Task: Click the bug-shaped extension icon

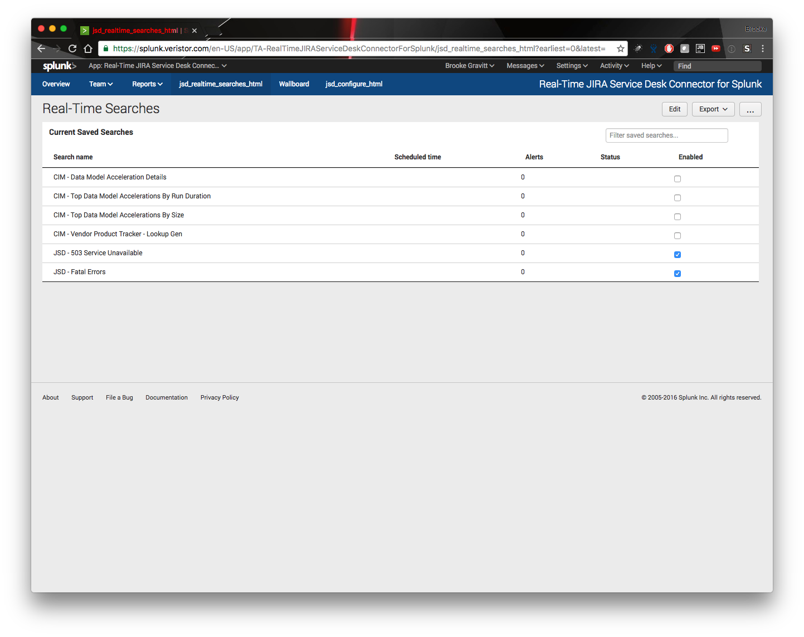Action: 638,48
